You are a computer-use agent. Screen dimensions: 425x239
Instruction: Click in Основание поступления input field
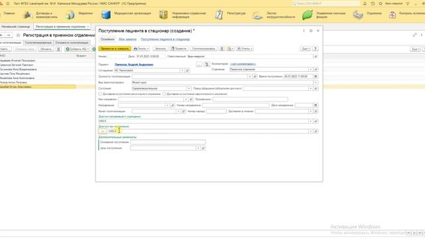point(168,142)
